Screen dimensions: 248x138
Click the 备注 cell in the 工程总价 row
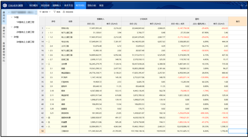coord(237,131)
